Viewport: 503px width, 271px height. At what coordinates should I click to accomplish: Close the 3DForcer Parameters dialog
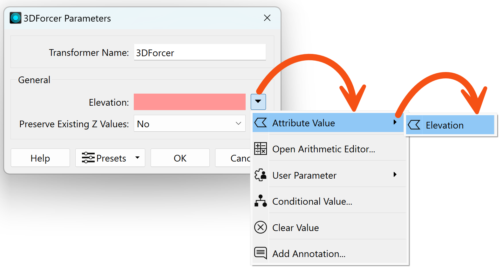click(267, 18)
